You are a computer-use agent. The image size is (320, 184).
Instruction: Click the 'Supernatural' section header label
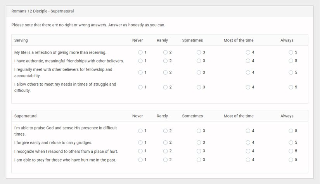pyautogui.click(x=26, y=116)
